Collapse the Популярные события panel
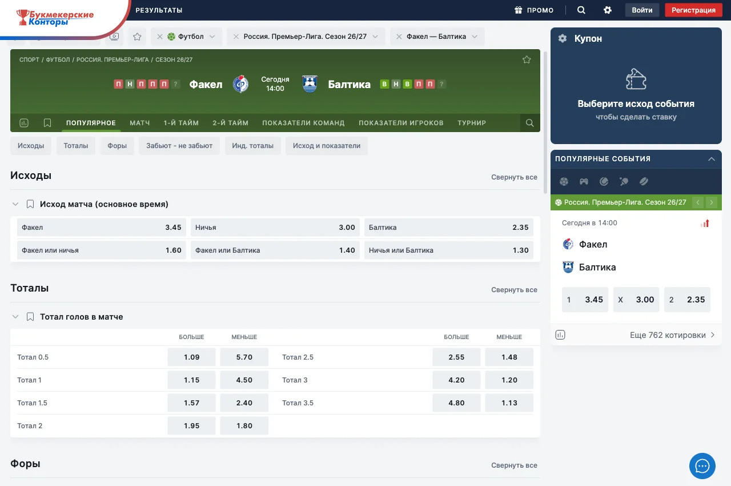 click(x=712, y=159)
